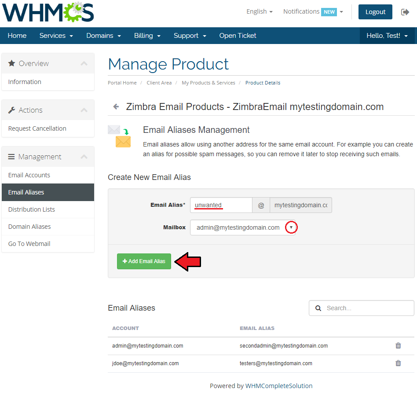Select jdoe@mytestingdomain.com account cell
Viewport: 417px width, 396px height.
[x=146, y=363]
